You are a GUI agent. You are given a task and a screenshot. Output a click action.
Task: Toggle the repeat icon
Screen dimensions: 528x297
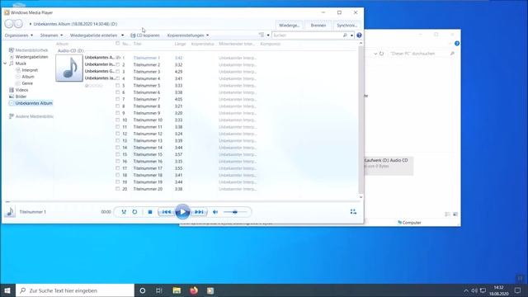134,212
